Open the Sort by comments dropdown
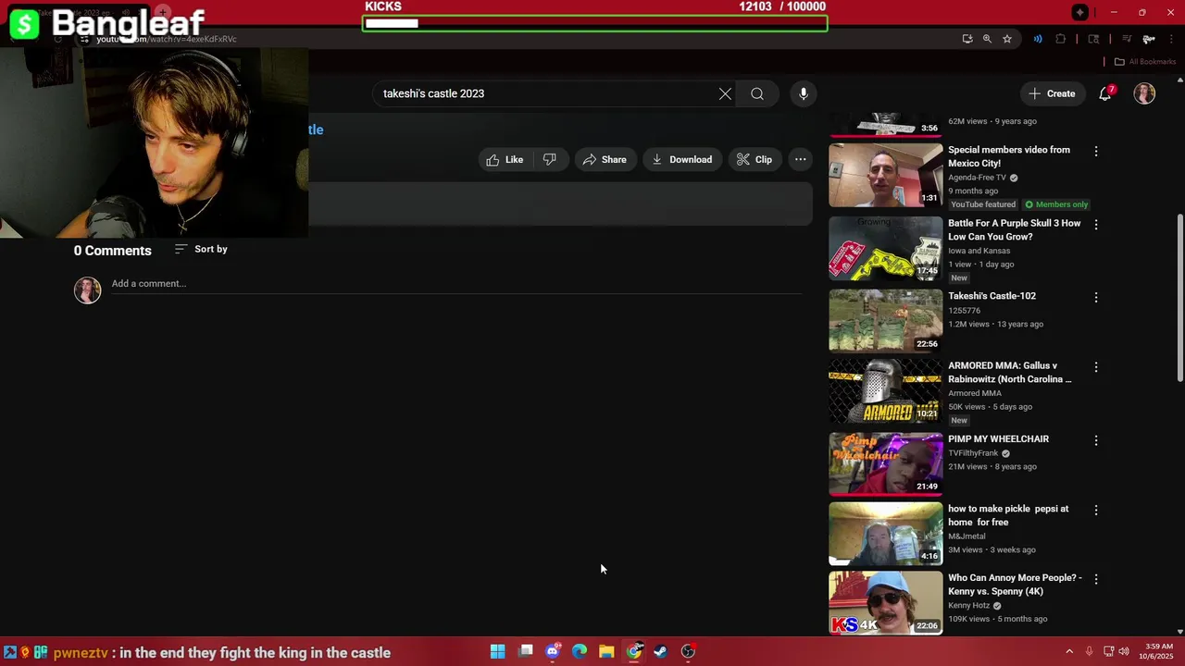 pyautogui.click(x=201, y=249)
